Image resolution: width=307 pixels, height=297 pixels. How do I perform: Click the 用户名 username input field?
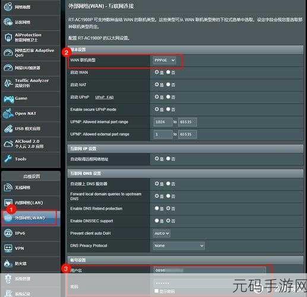(210, 270)
